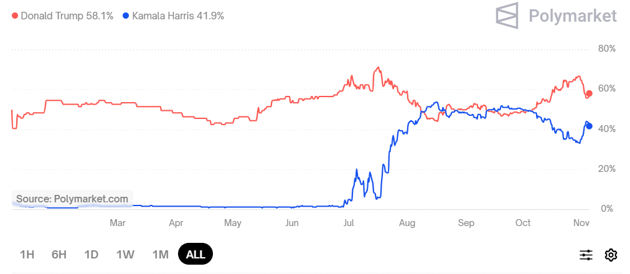Click the 80% label on the y-axis
630x274 pixels.
[606, 49]
